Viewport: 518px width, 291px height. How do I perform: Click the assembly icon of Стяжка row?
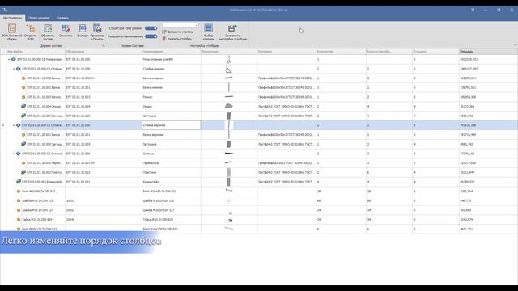[19, 154]
